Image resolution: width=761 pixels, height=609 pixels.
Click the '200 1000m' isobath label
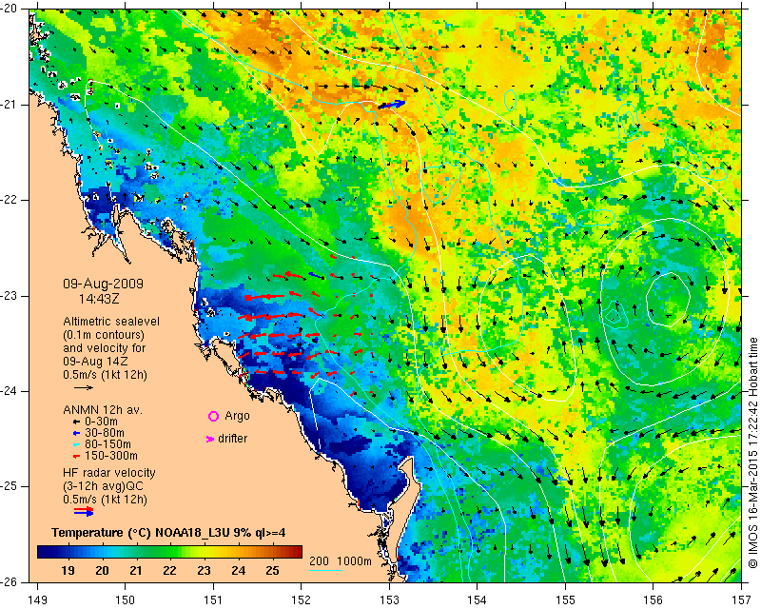(341, 561)
